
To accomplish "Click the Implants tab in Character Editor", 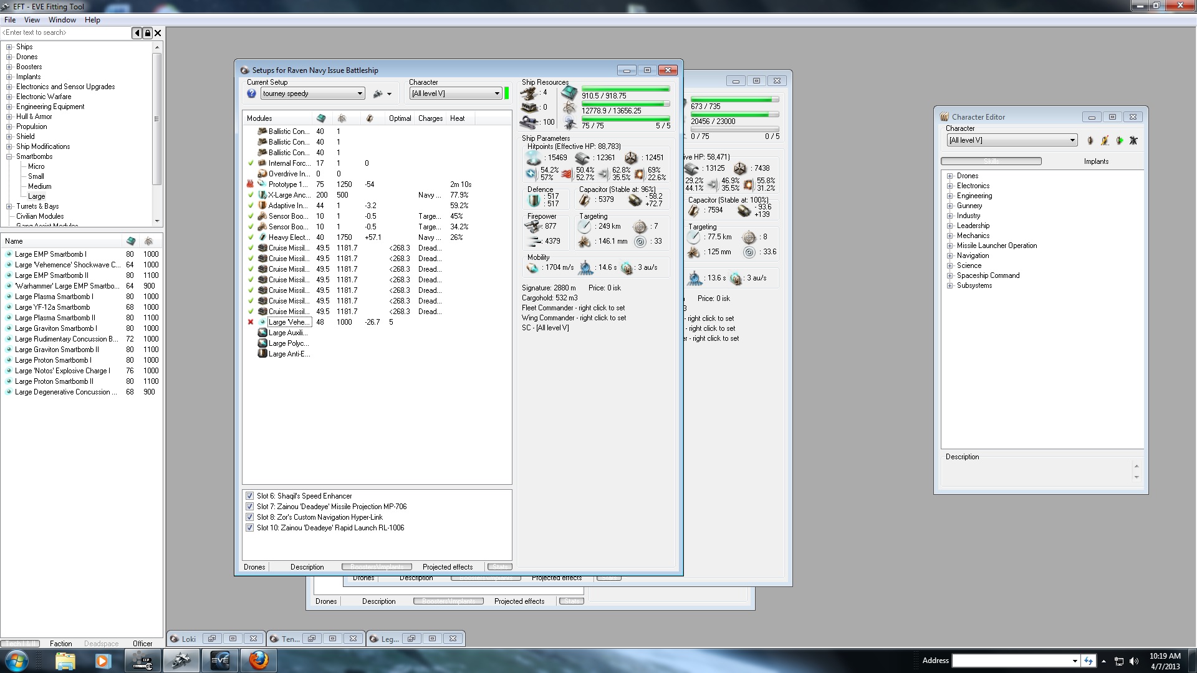I will coord(1095,161).
